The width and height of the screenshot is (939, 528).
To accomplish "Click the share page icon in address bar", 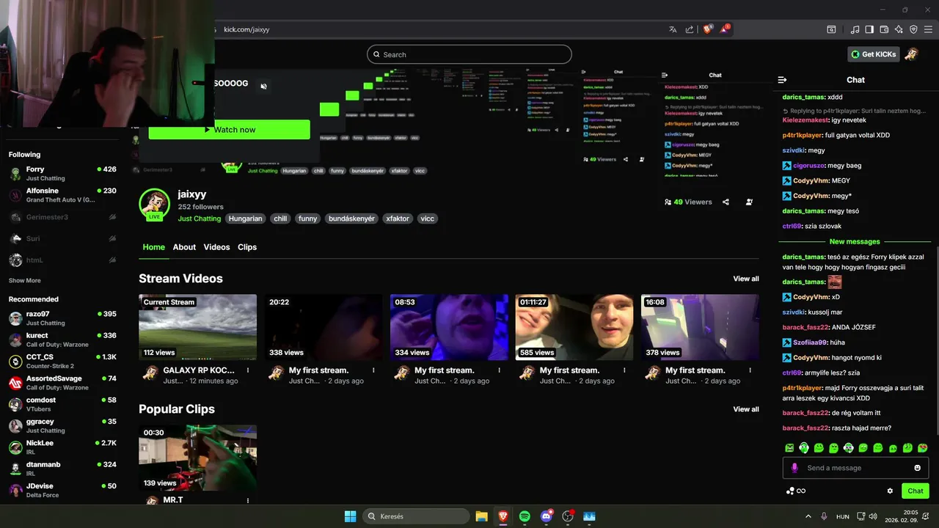I will [x=690, y=29].
